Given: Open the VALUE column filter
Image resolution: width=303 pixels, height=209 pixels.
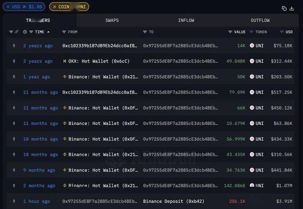Looking at the screenshot, I should (230, 32).
